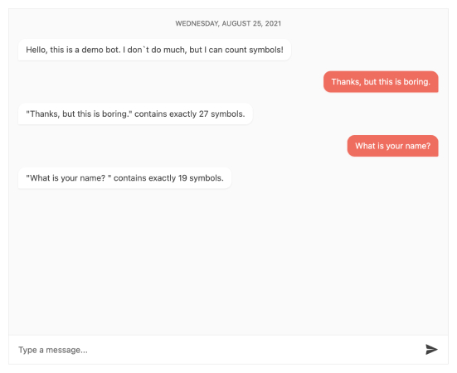The image size is (457, 373).
Task: Click the word "symbols!" in the greeting message
Action: point(266,50)
